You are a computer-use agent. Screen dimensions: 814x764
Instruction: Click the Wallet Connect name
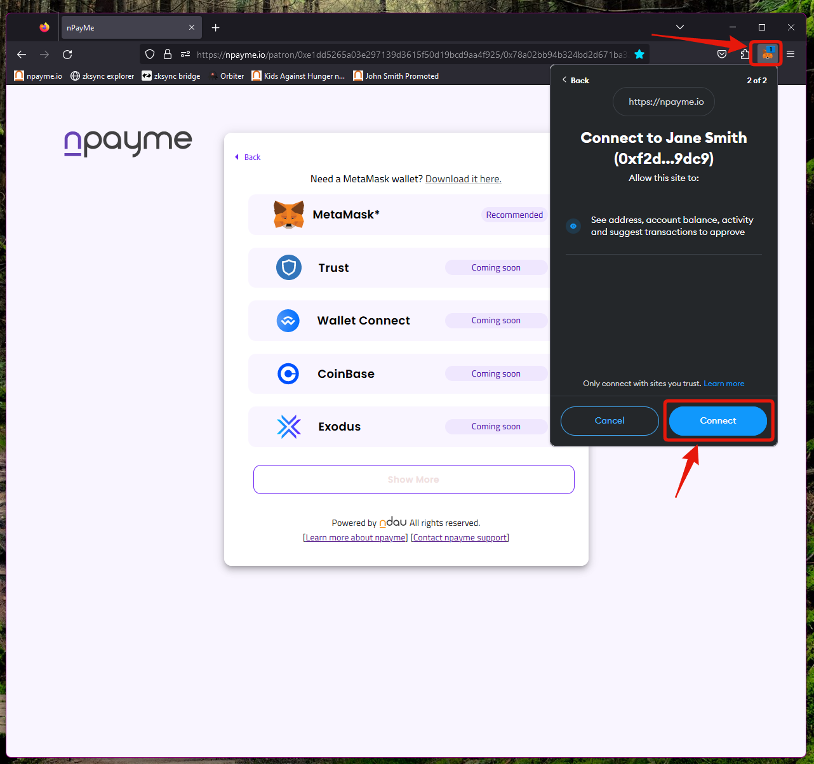tap(364, 321)
